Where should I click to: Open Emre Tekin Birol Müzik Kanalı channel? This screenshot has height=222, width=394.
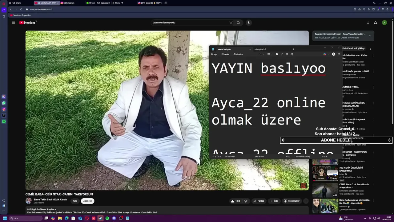(x=50, y=199)
